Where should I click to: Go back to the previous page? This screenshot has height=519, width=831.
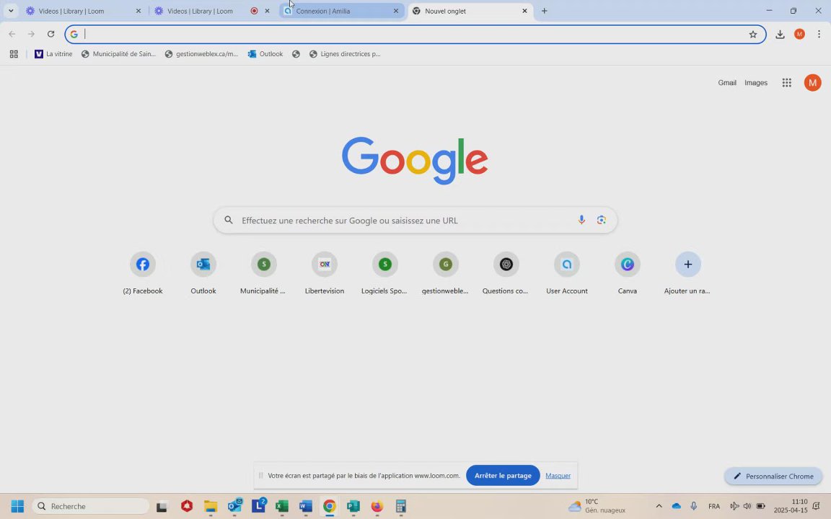point(12,35)
